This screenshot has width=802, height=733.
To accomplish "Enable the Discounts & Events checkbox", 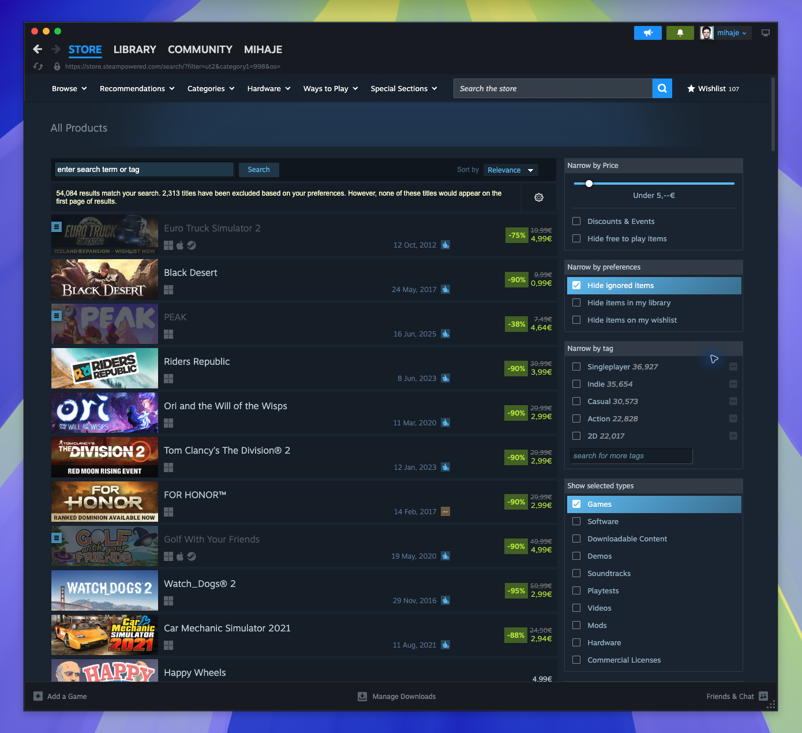I will (576, 221).
